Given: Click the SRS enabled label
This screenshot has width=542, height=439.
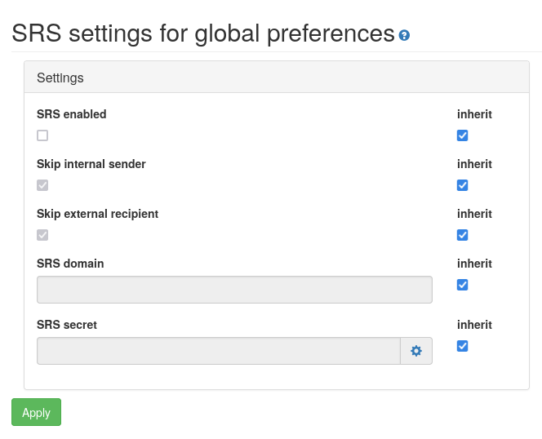Looking at the screenshot, I should click(x=72, y=114).
